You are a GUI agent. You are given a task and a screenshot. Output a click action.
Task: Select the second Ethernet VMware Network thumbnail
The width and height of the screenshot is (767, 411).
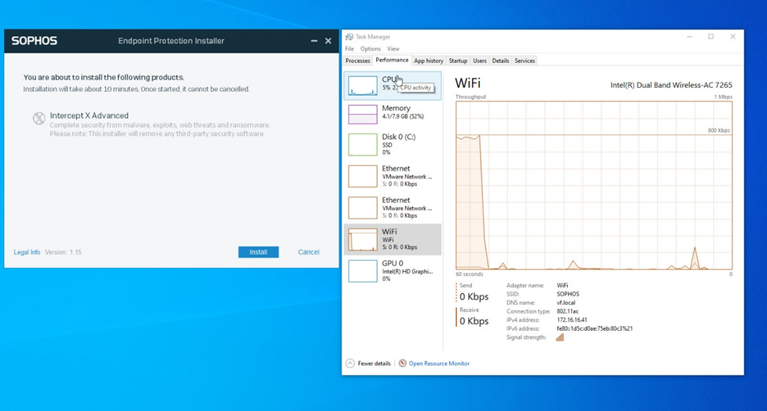(x=363, y=208)
